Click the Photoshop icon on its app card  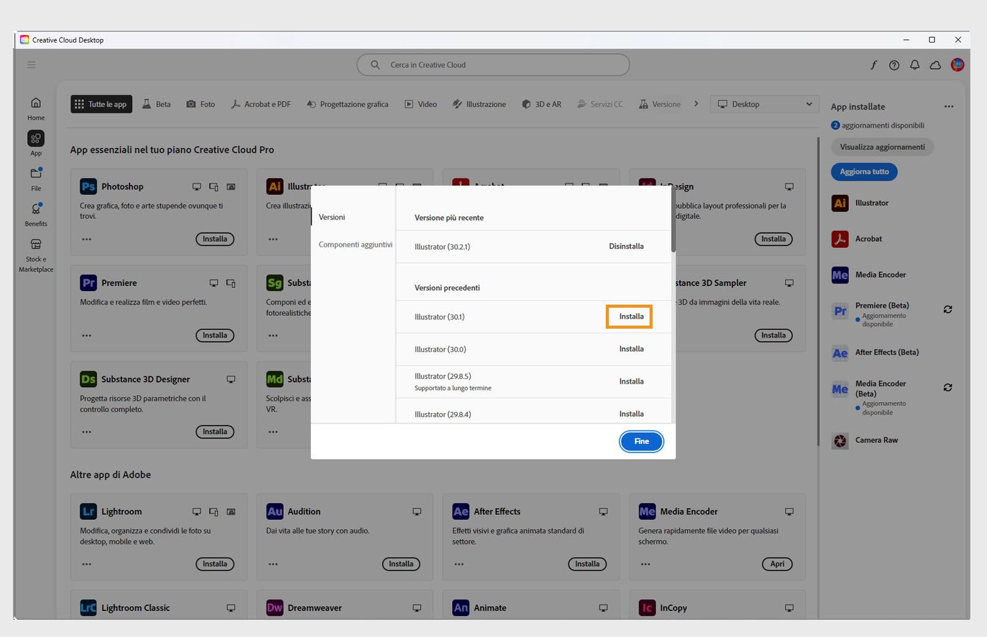(88, 186)
